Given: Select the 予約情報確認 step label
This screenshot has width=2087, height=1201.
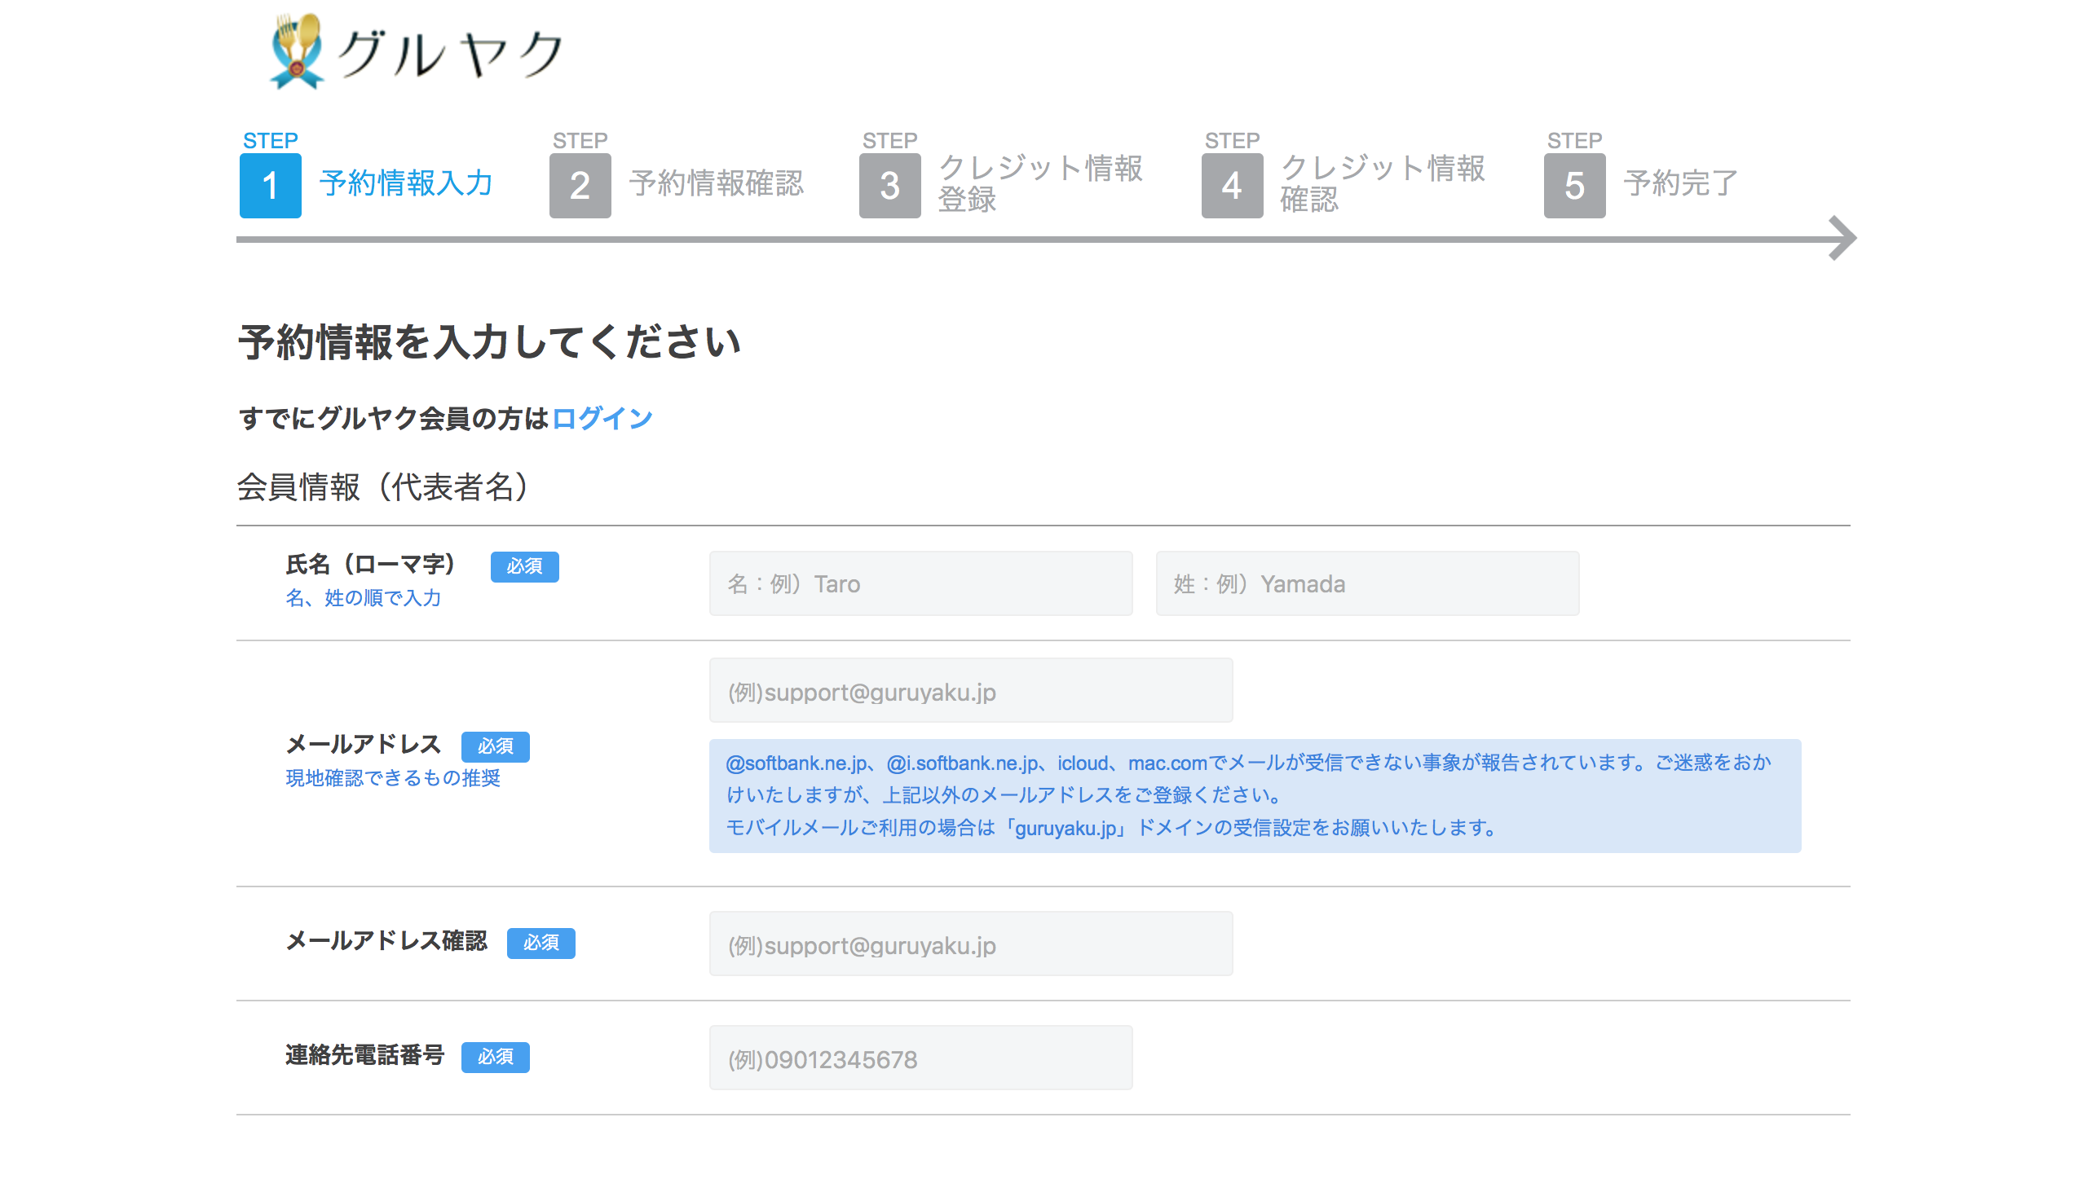Looking at the screenshot, I should click(716, 183).
